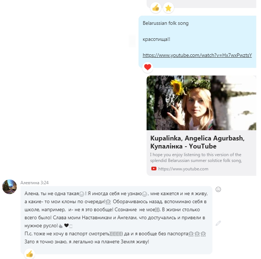This screenshot has height=259, width=261.
Task: Click the thumbs-up reaction under Алевтина's message
Action: click(30, 254)
